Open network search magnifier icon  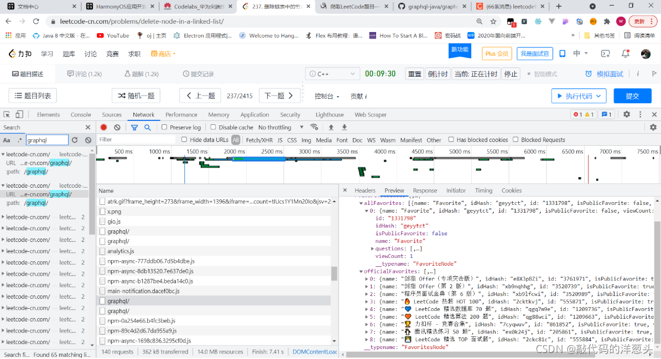click(148, 127)
